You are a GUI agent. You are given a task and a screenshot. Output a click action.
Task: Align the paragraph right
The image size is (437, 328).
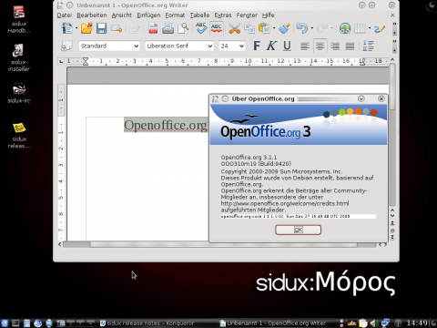(335, 46)
